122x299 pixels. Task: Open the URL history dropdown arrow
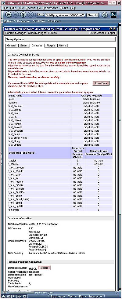coord(83,15)
